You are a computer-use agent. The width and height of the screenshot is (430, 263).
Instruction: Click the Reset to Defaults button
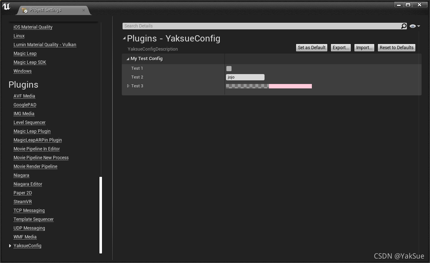[x=397, y=48]
